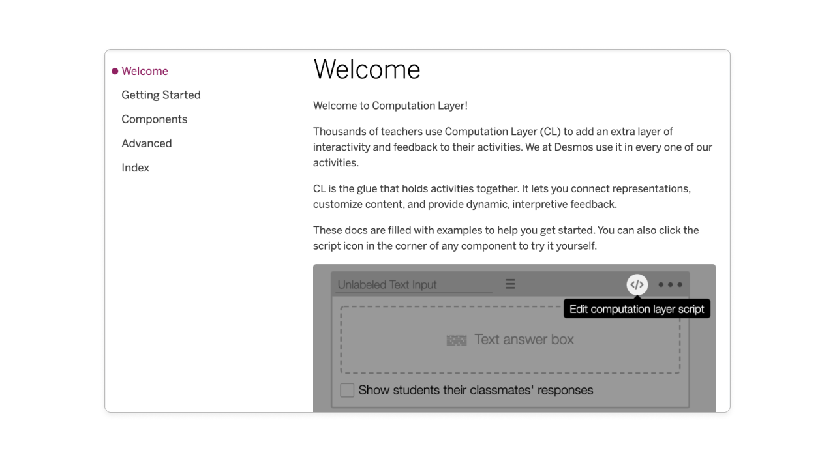835x461 pixels.
Task: Open the Index page
Action: 135,168
